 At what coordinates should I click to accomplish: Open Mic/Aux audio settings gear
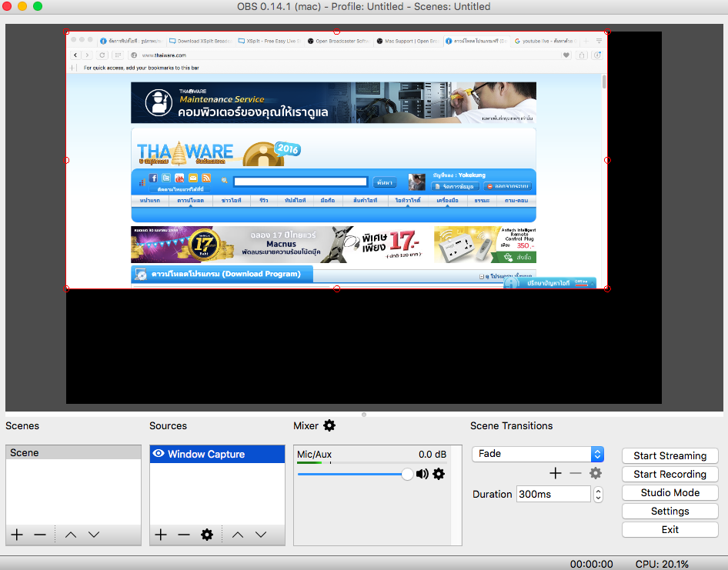point(439,474)
